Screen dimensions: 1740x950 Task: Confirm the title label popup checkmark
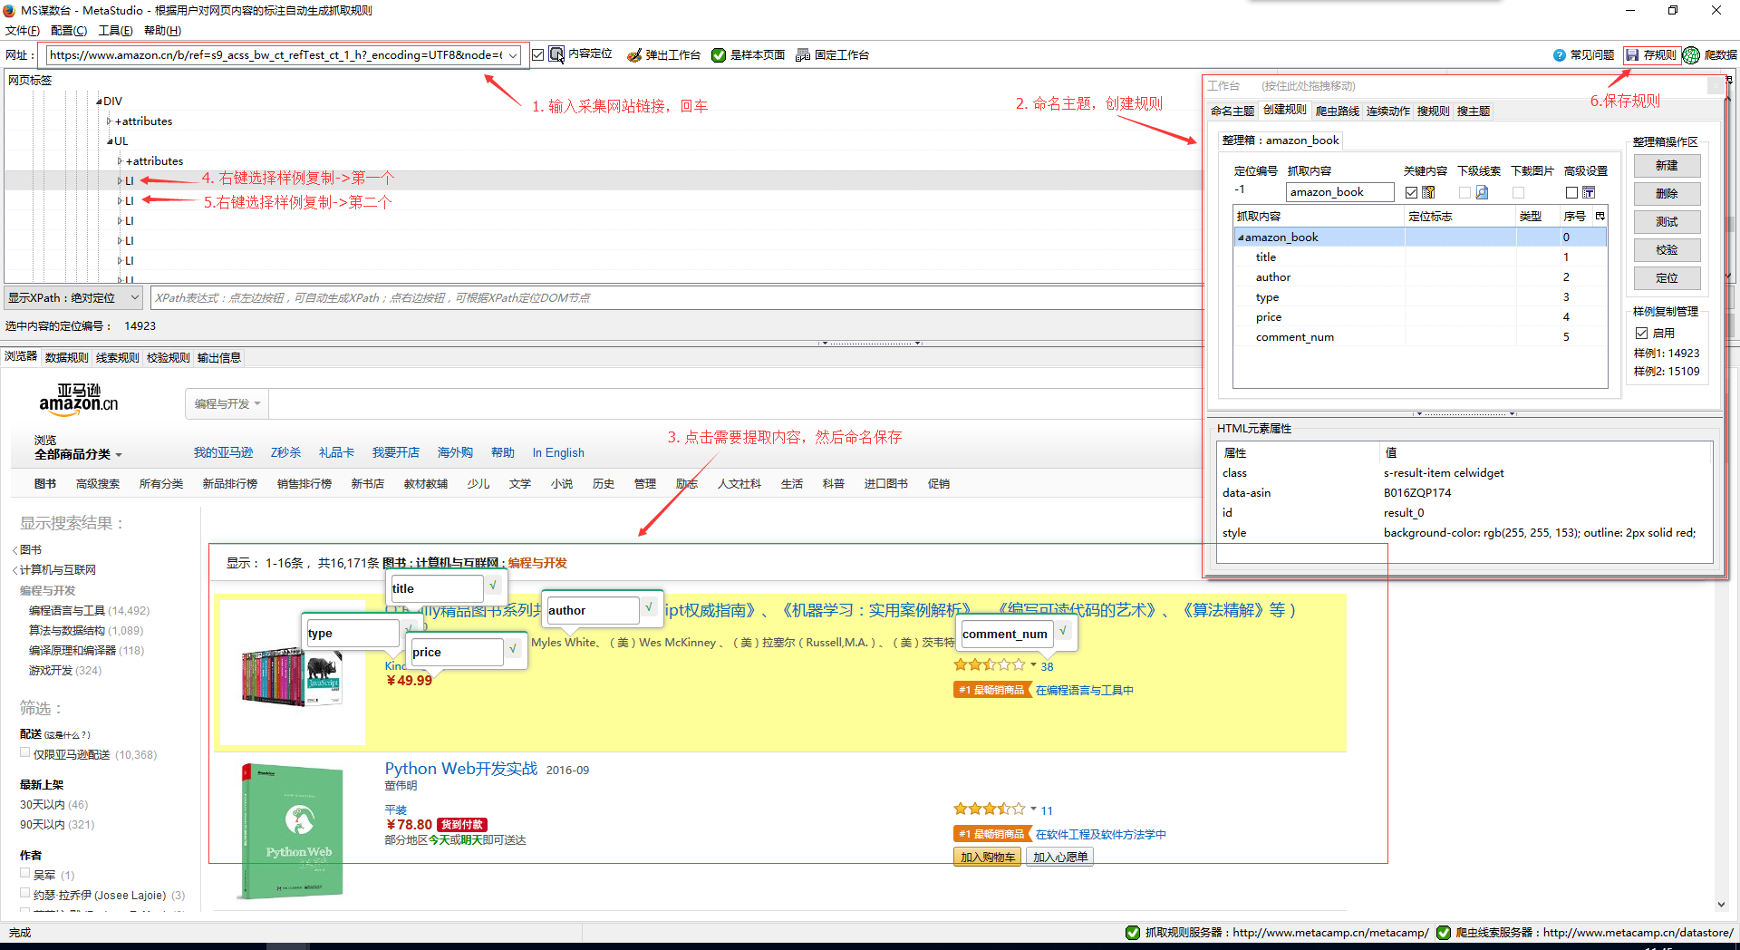click(x=493, y=586)
